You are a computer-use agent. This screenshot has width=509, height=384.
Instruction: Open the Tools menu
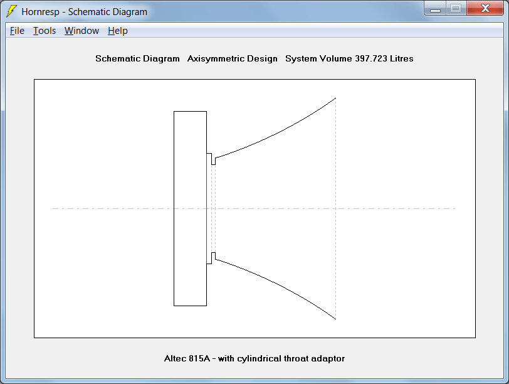[45, 31]
